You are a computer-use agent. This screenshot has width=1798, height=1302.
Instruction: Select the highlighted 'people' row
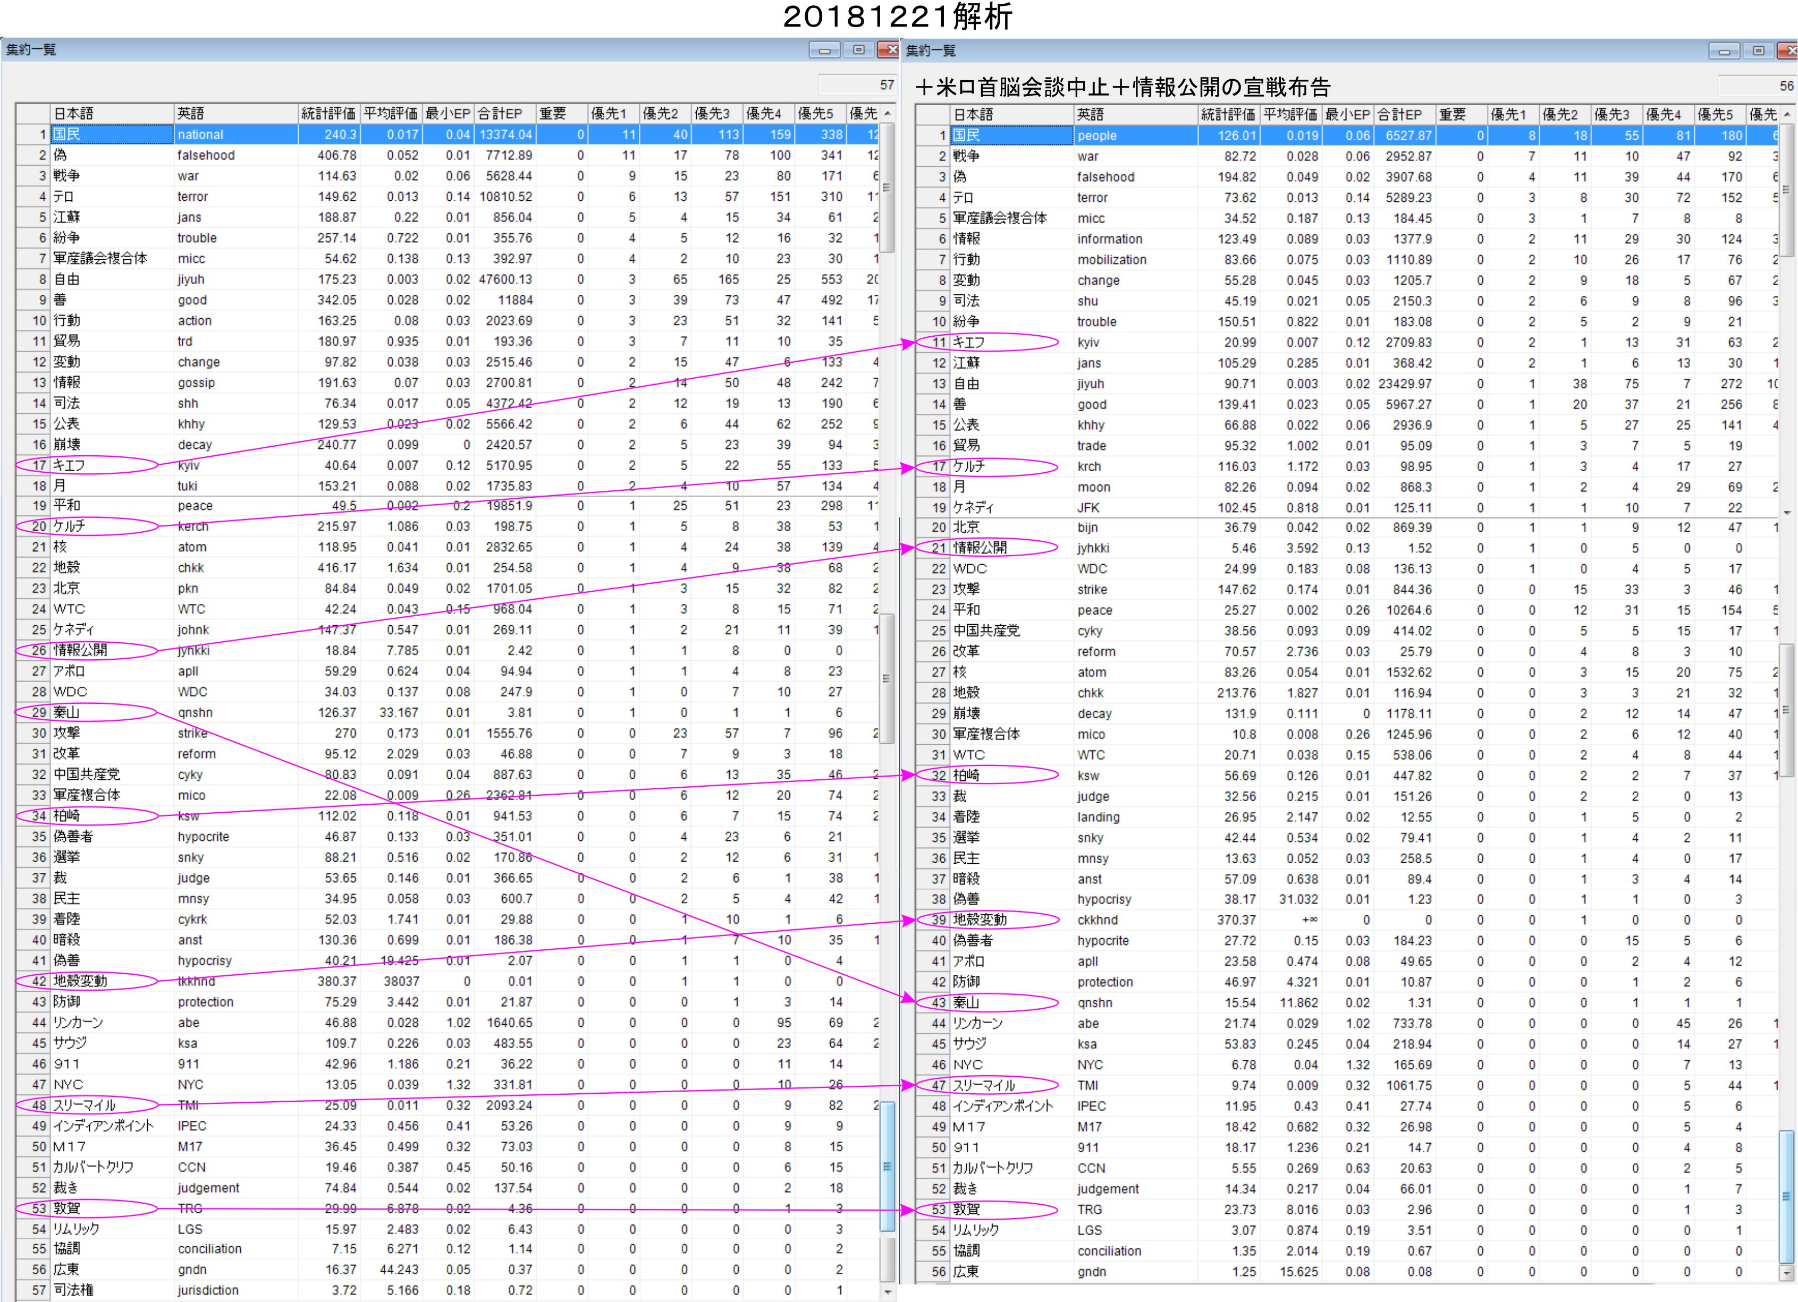(1097, 135)
